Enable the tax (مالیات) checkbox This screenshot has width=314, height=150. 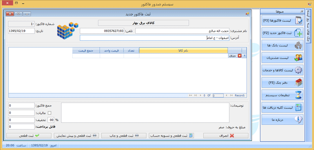coord(50,113)
